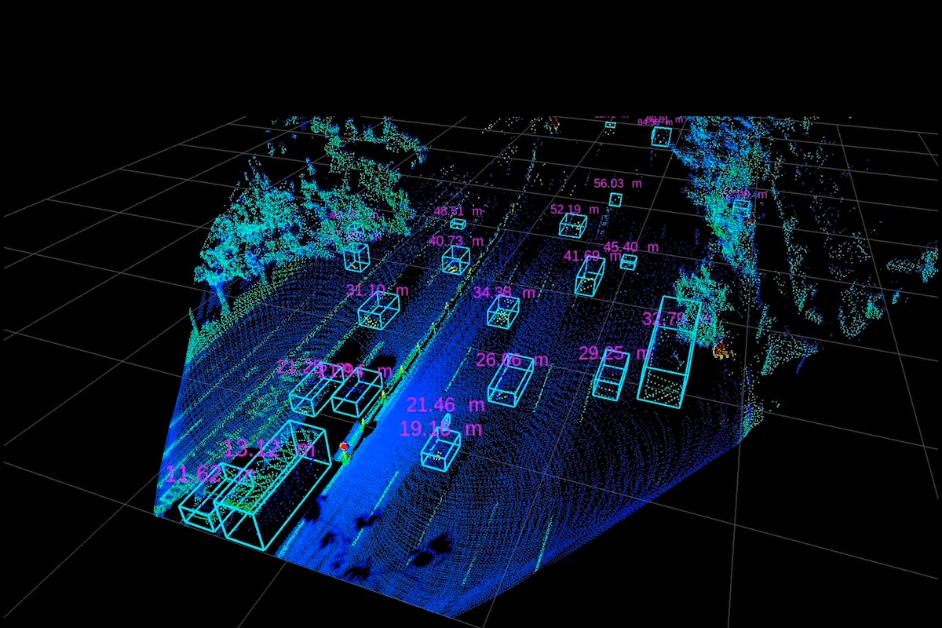Viewport: 942px width, 628px height.
Task: Select the distant bounding box labeled 84.38 m
Action: coord(661,137)
